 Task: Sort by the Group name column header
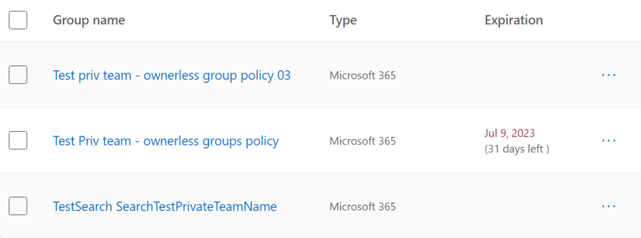(89, 20)
